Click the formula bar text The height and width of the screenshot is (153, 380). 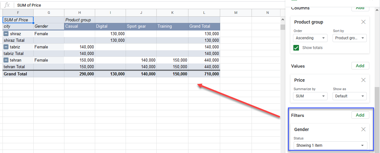pos(29,5)
